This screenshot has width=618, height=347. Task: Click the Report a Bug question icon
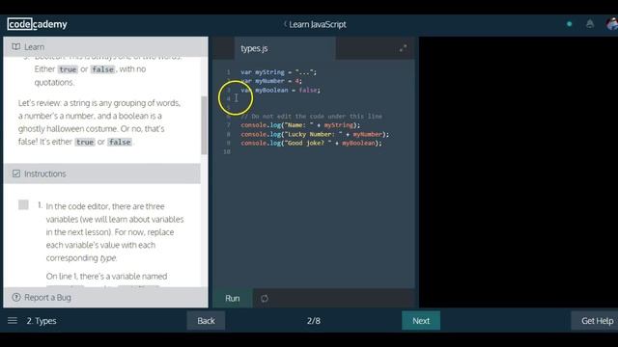tap(16, 298)
